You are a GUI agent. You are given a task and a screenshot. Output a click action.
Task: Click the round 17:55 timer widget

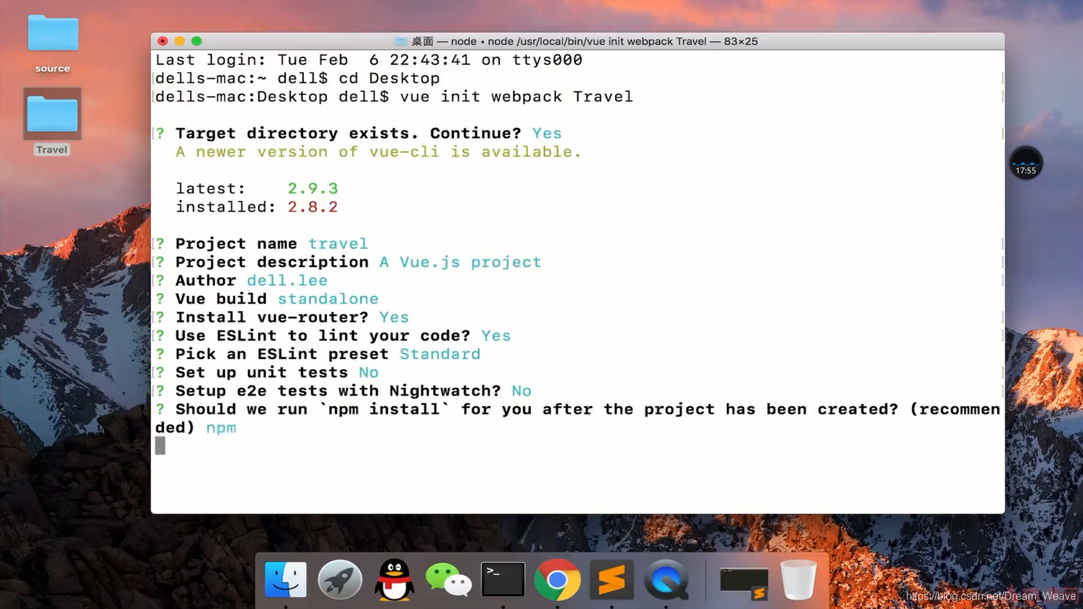[1026, 164]
